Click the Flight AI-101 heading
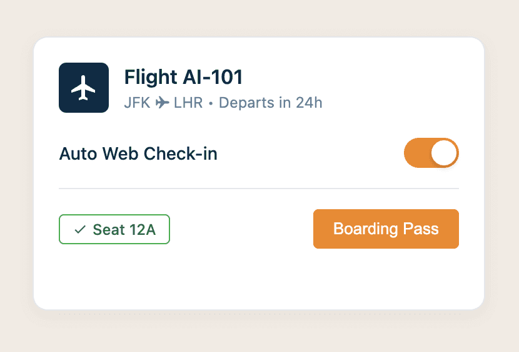Screen dimensions: 519x352 click(183, 77)
